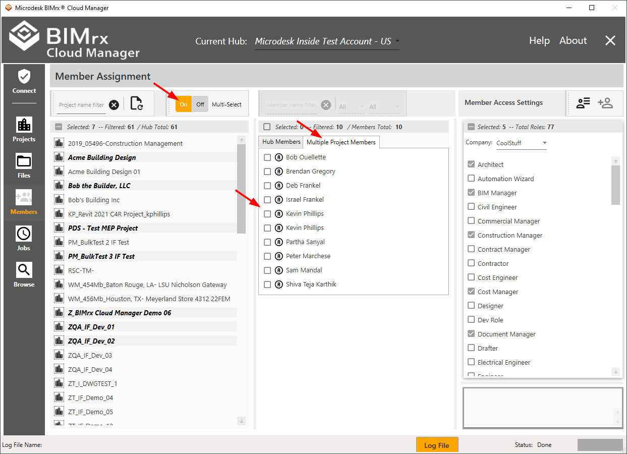Image resolution: width=627 pixels, height=454 pixels.
Task: Check the Civil Engineer role
Action: (x=471, y=207)
